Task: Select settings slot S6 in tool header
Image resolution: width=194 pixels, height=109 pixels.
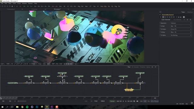Action: coord(174,17)
